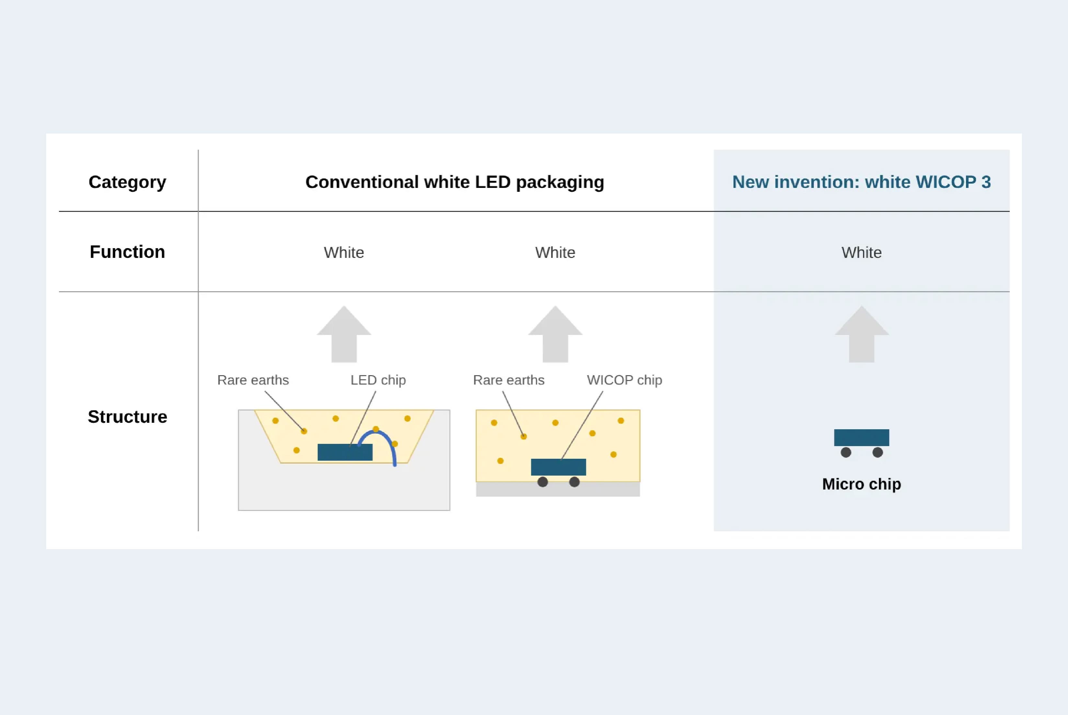Click the dark LED chip block in cavity
1068x715 pixels.
(x=345, y=452)
